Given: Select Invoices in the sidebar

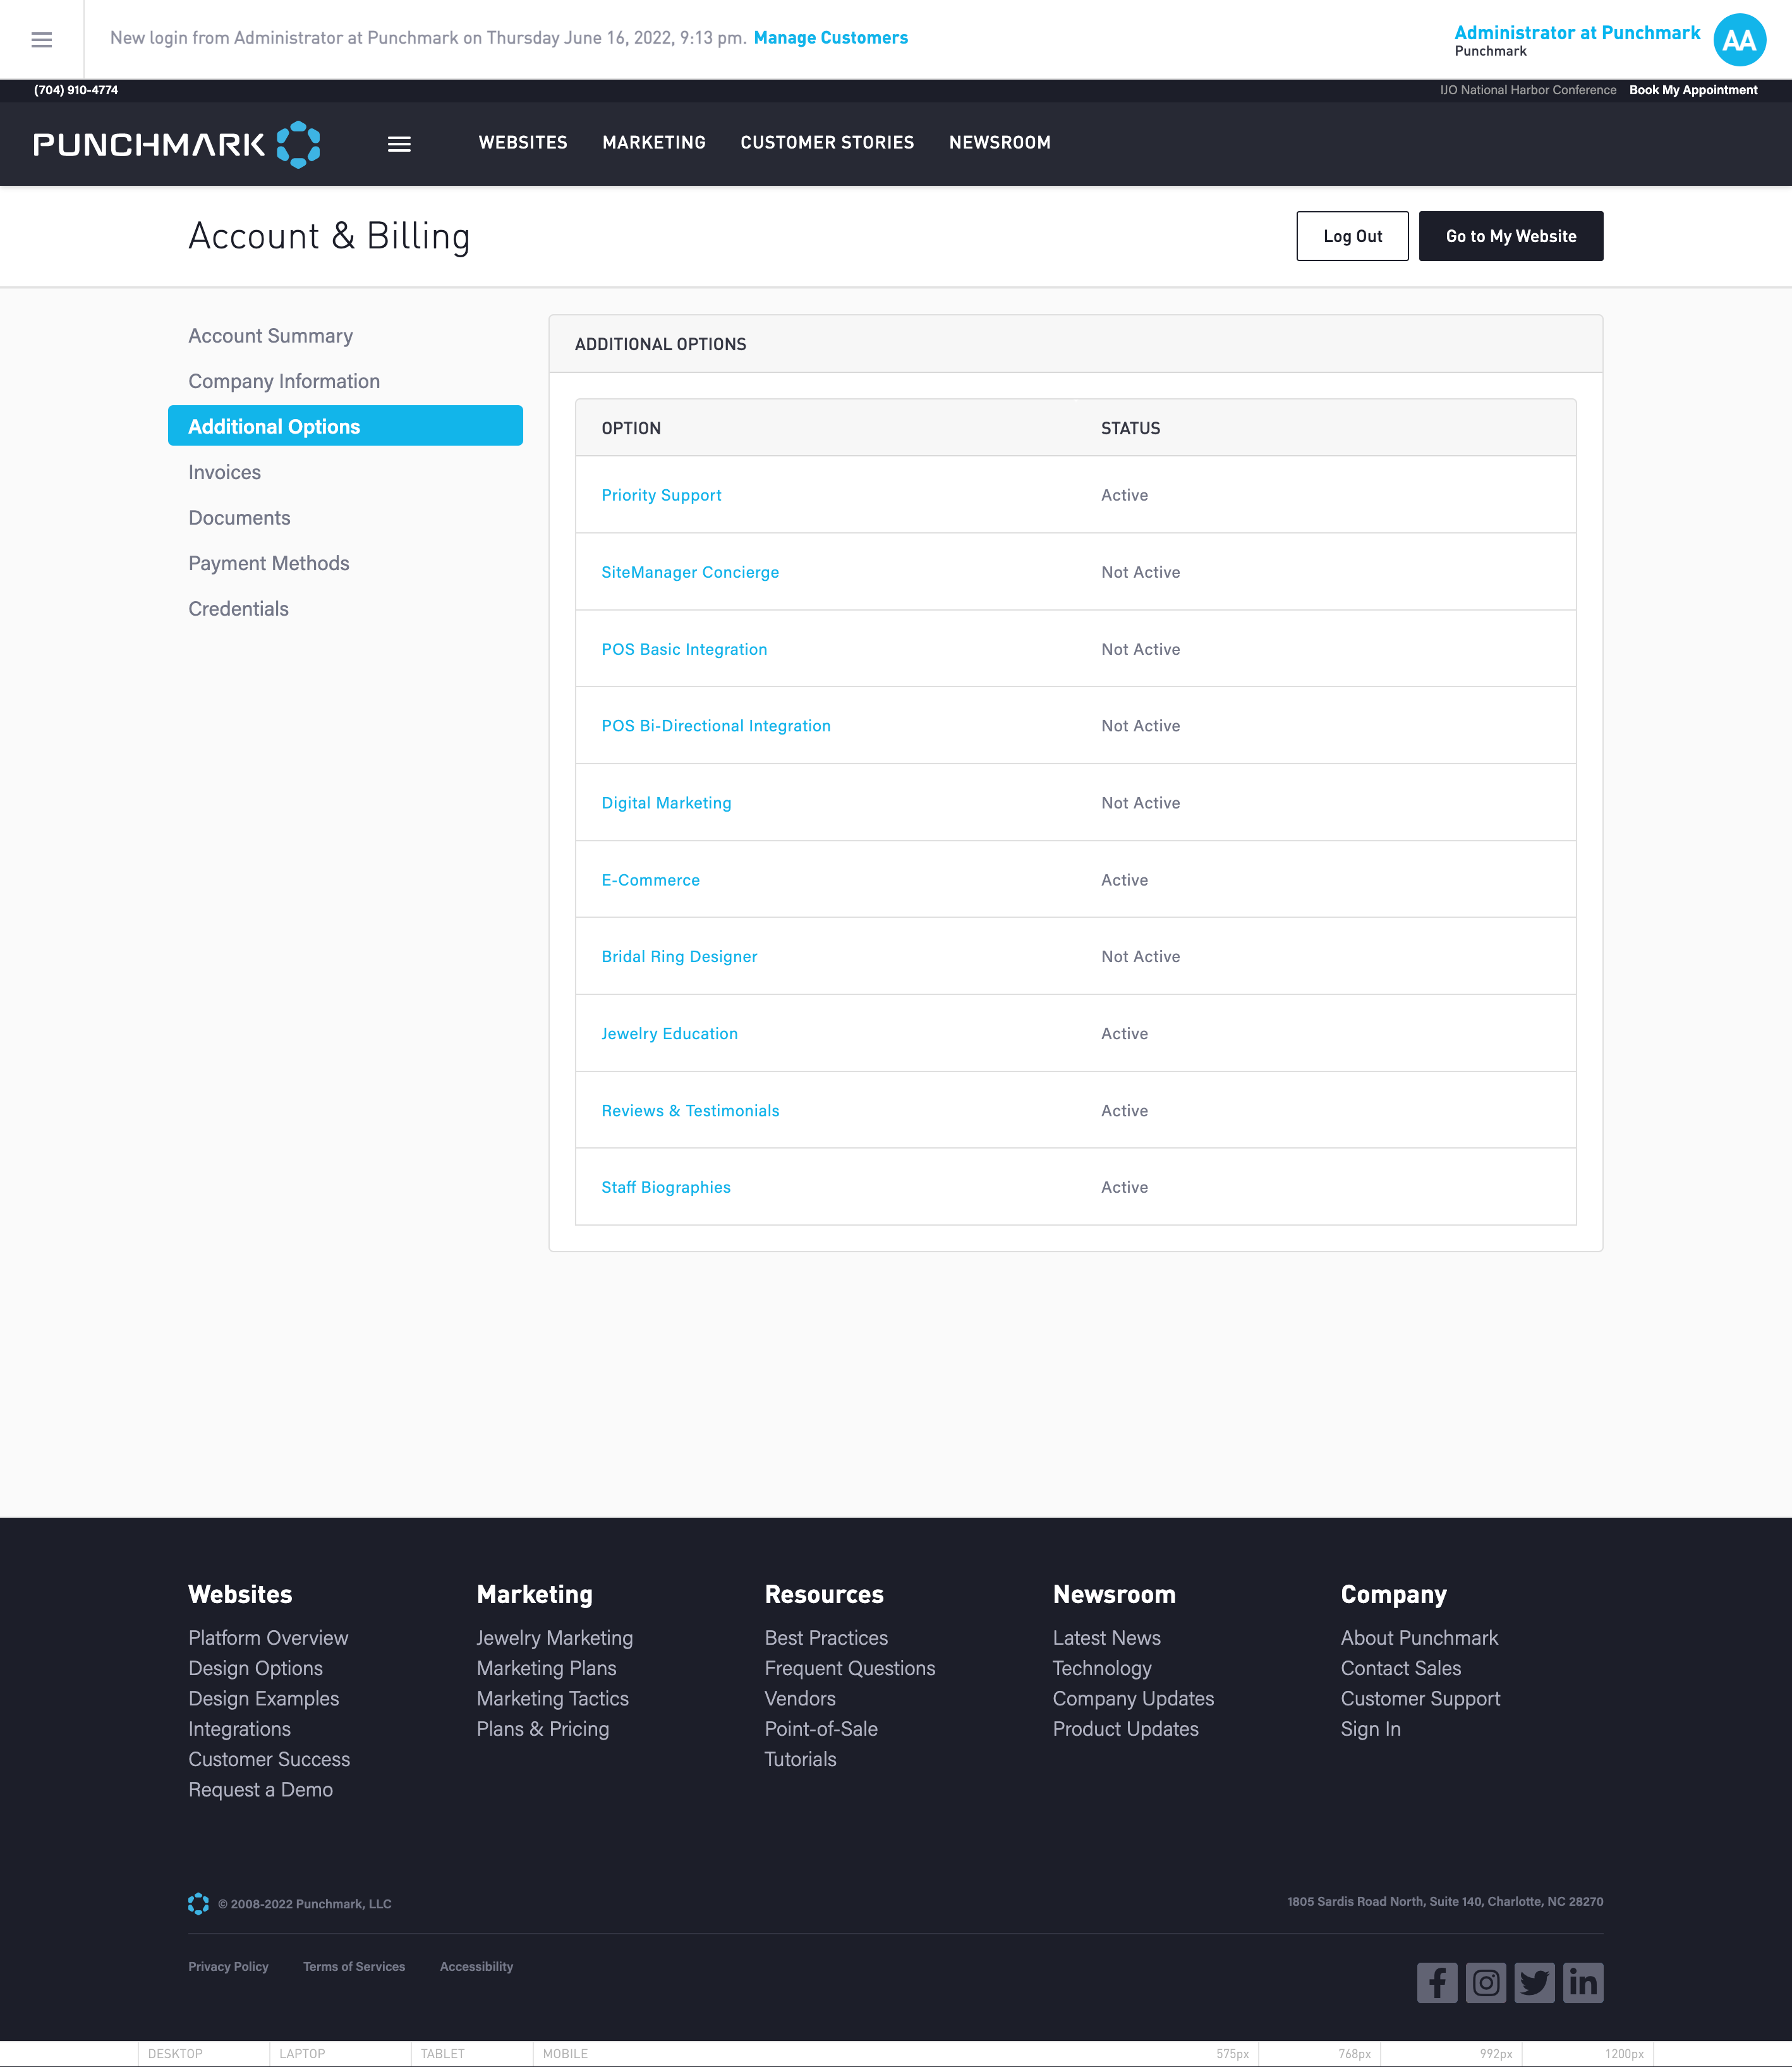Looking at the screenshot, I should [x=224, y=472].
